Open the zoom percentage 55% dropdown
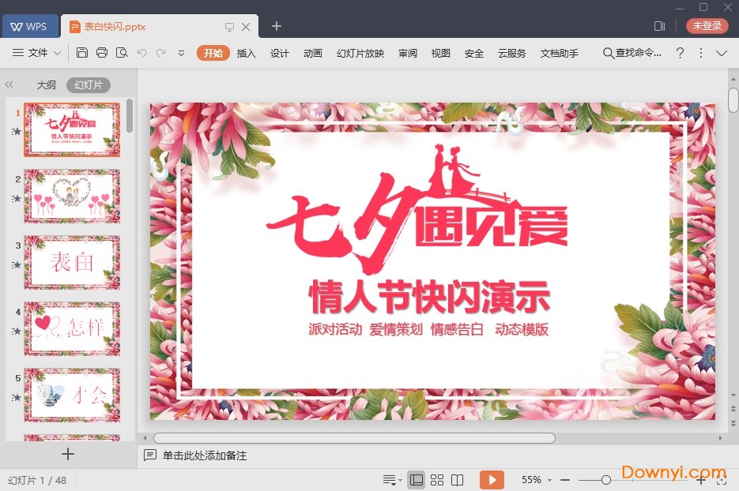Image resolution: width=739 pixels, height=491 pixels. [x=537, y=479]
